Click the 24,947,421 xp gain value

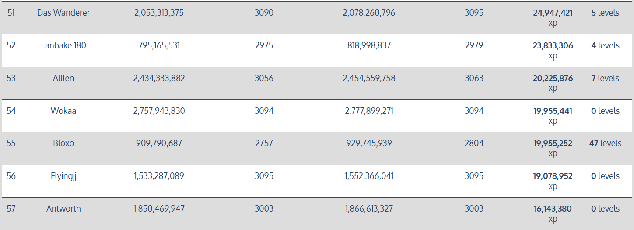(553, 18)
